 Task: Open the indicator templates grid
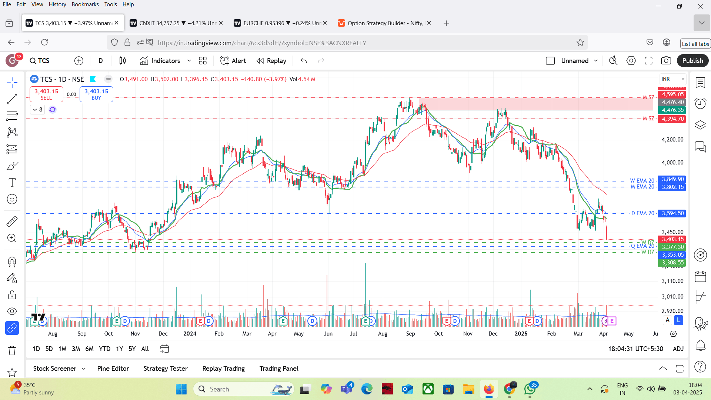coord(203,61)
